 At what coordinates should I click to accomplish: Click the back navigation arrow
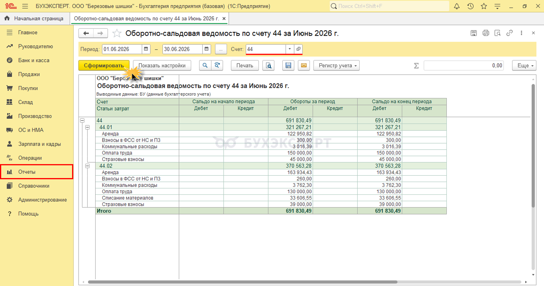(86, 33)
